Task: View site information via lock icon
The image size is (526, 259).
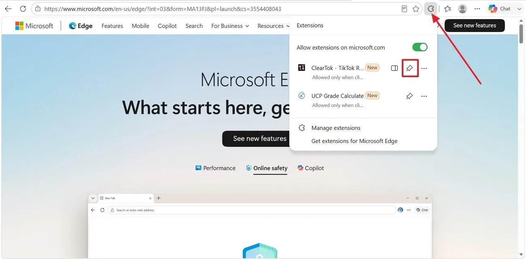Action: tap(38, 8)
